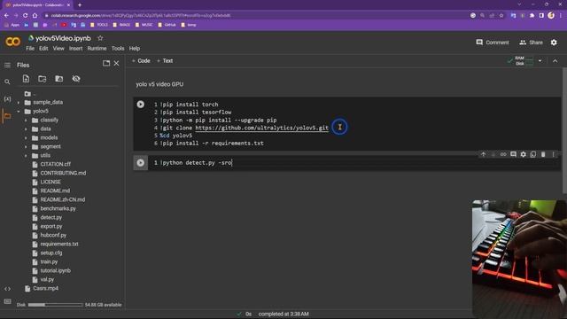Open the terminal icon at sidebar bottom

coord(7,301)
